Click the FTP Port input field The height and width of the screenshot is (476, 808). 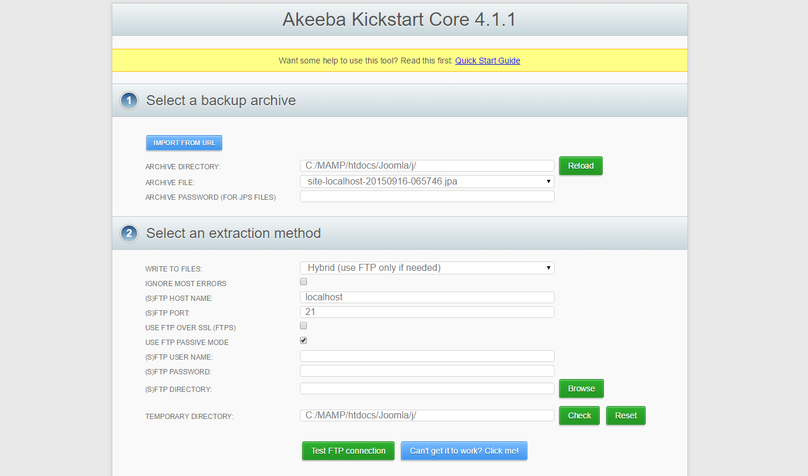tap(427, 312)
